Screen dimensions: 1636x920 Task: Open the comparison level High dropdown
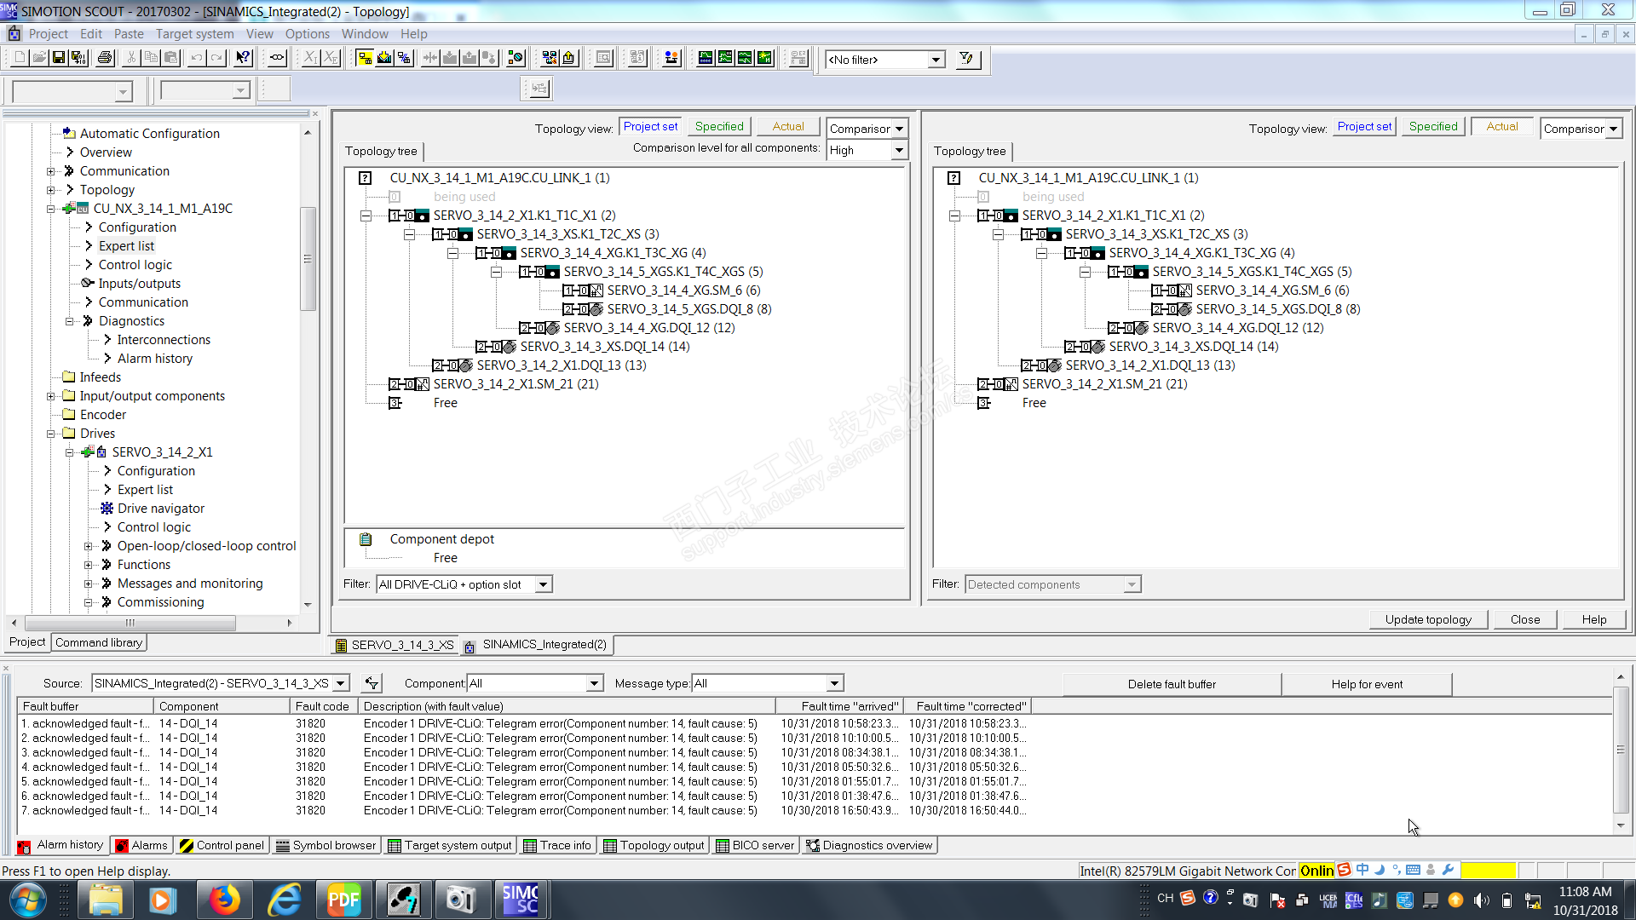point(898,151)
